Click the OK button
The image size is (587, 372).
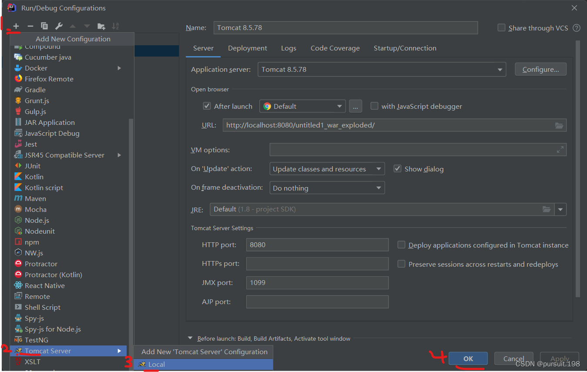click(468, 359)
